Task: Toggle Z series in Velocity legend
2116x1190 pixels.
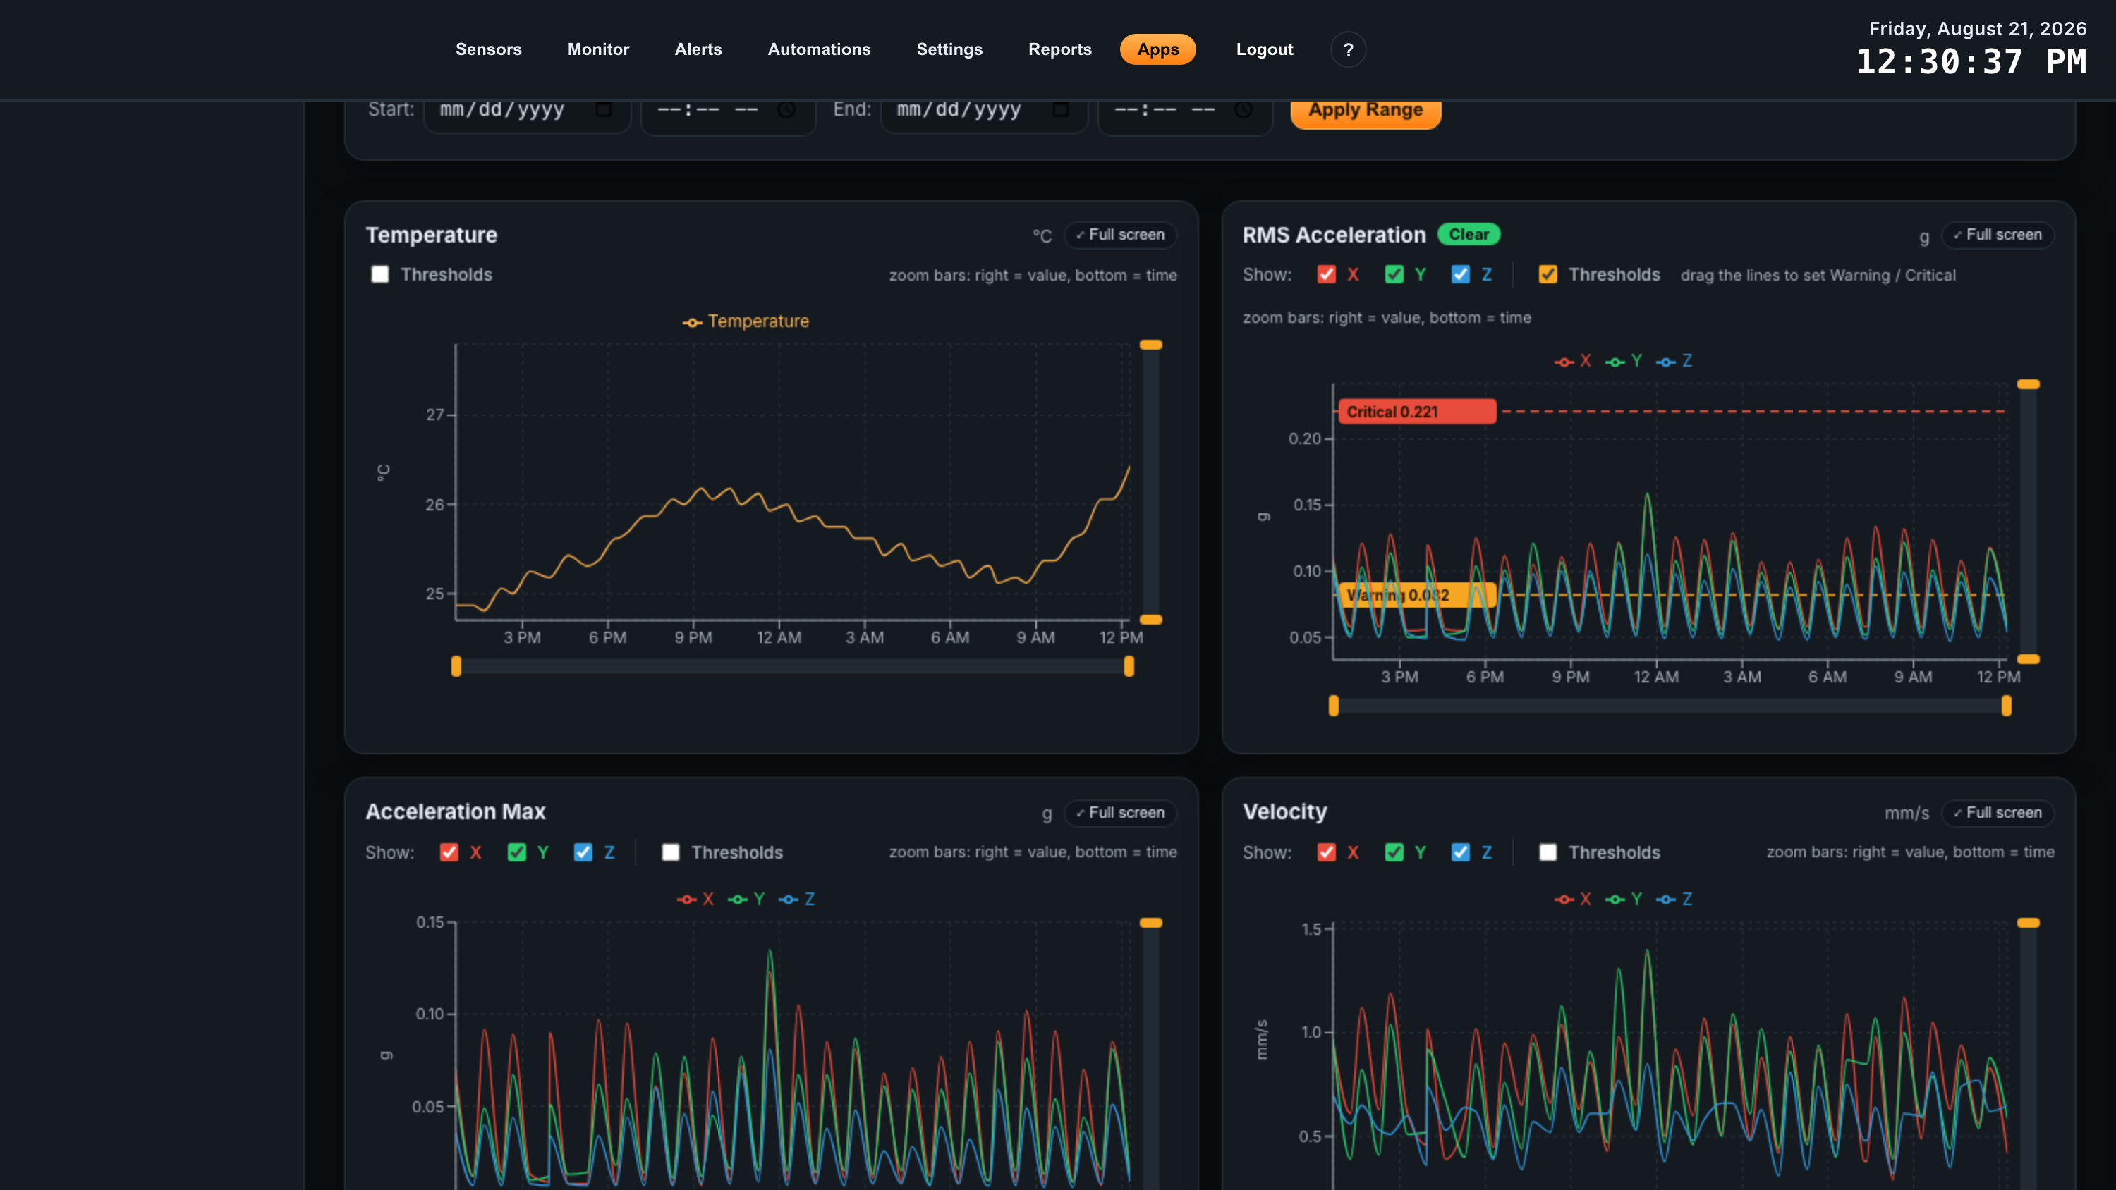Action: 1673,900
